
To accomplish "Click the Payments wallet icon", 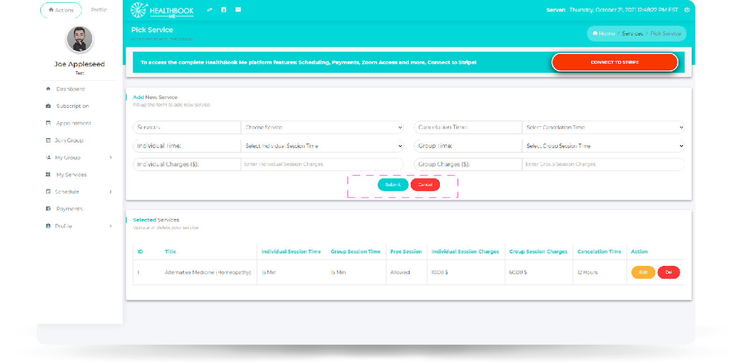I will click(x=48, y=209).
